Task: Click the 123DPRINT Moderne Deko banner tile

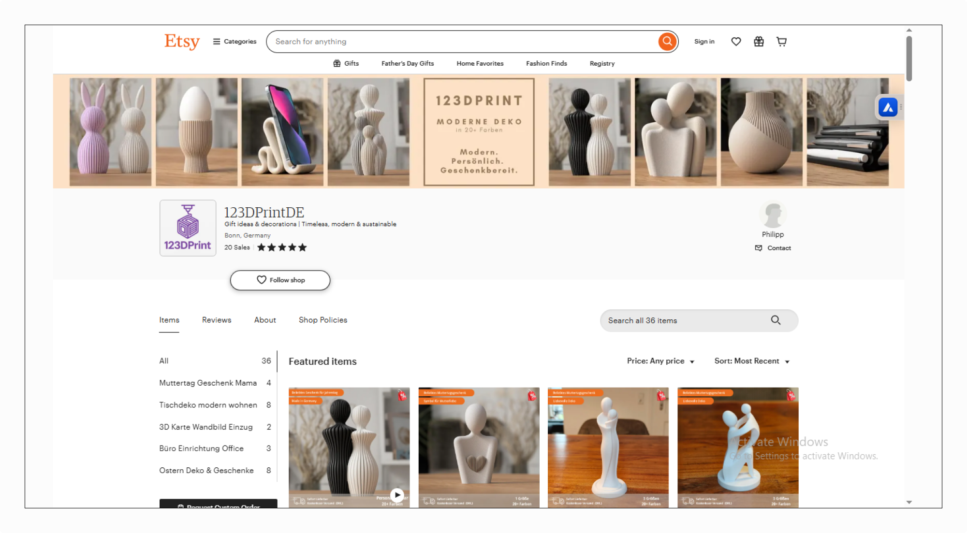Action: click(479, 132)
